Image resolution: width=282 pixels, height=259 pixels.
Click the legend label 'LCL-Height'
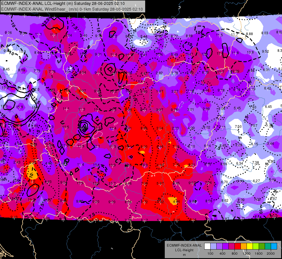tap(184, 250)
